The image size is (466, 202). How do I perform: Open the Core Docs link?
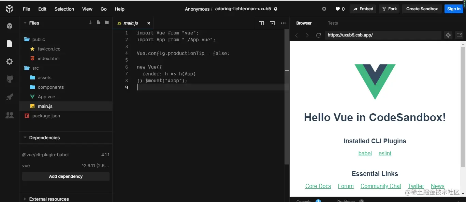pos(318,186)
